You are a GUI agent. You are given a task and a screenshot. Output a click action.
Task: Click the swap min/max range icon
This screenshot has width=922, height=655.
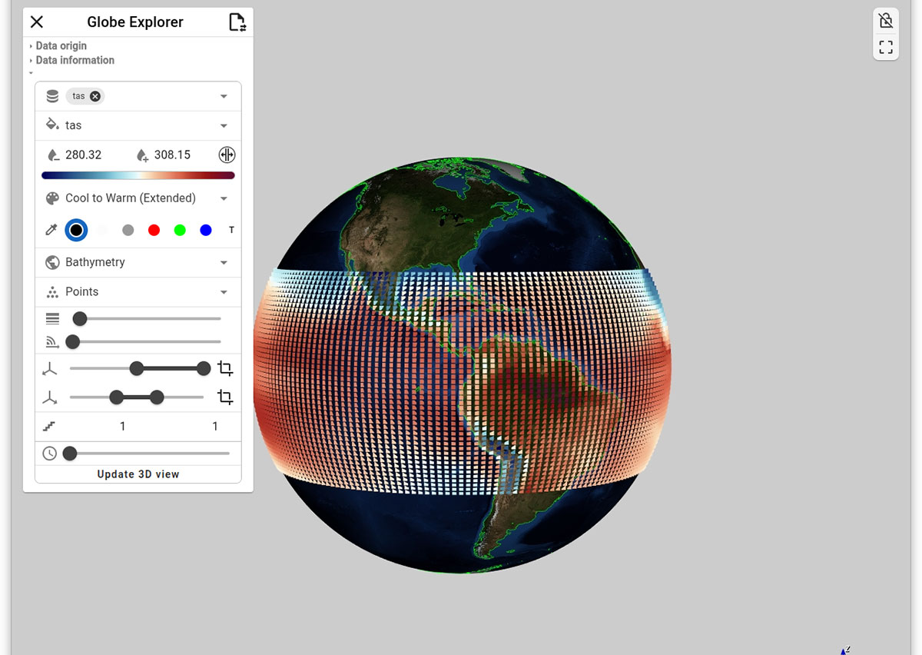pyautogui.click(x=227, y=155)
